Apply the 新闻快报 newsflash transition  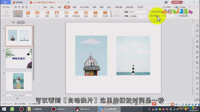(76, 14)
